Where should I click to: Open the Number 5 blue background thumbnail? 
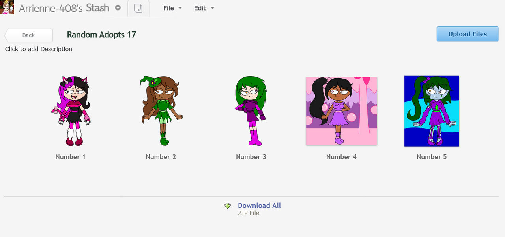pos(432,111)
